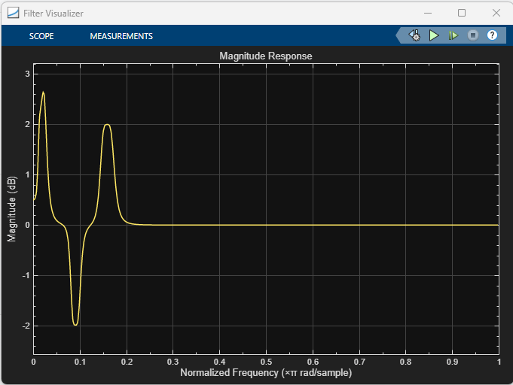Screen dimensions: 513x385
Task: Open the MEASUREMENTS tab
Action: 121,36
